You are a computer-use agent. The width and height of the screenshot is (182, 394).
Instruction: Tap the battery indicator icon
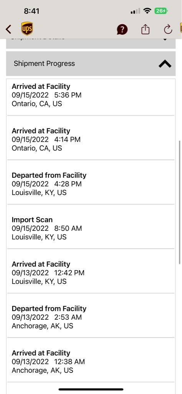pos(161,11)
